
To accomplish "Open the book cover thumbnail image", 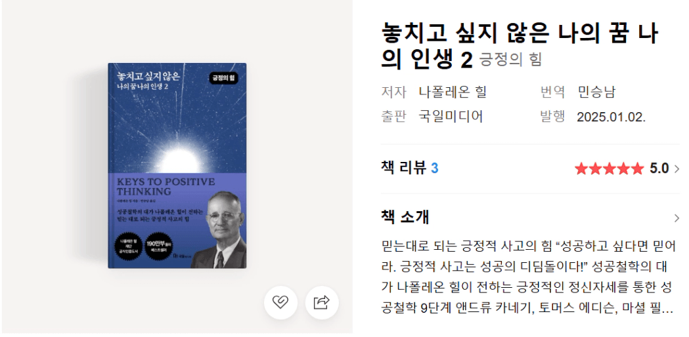I will pyautogui.click(x=177, y=165).
